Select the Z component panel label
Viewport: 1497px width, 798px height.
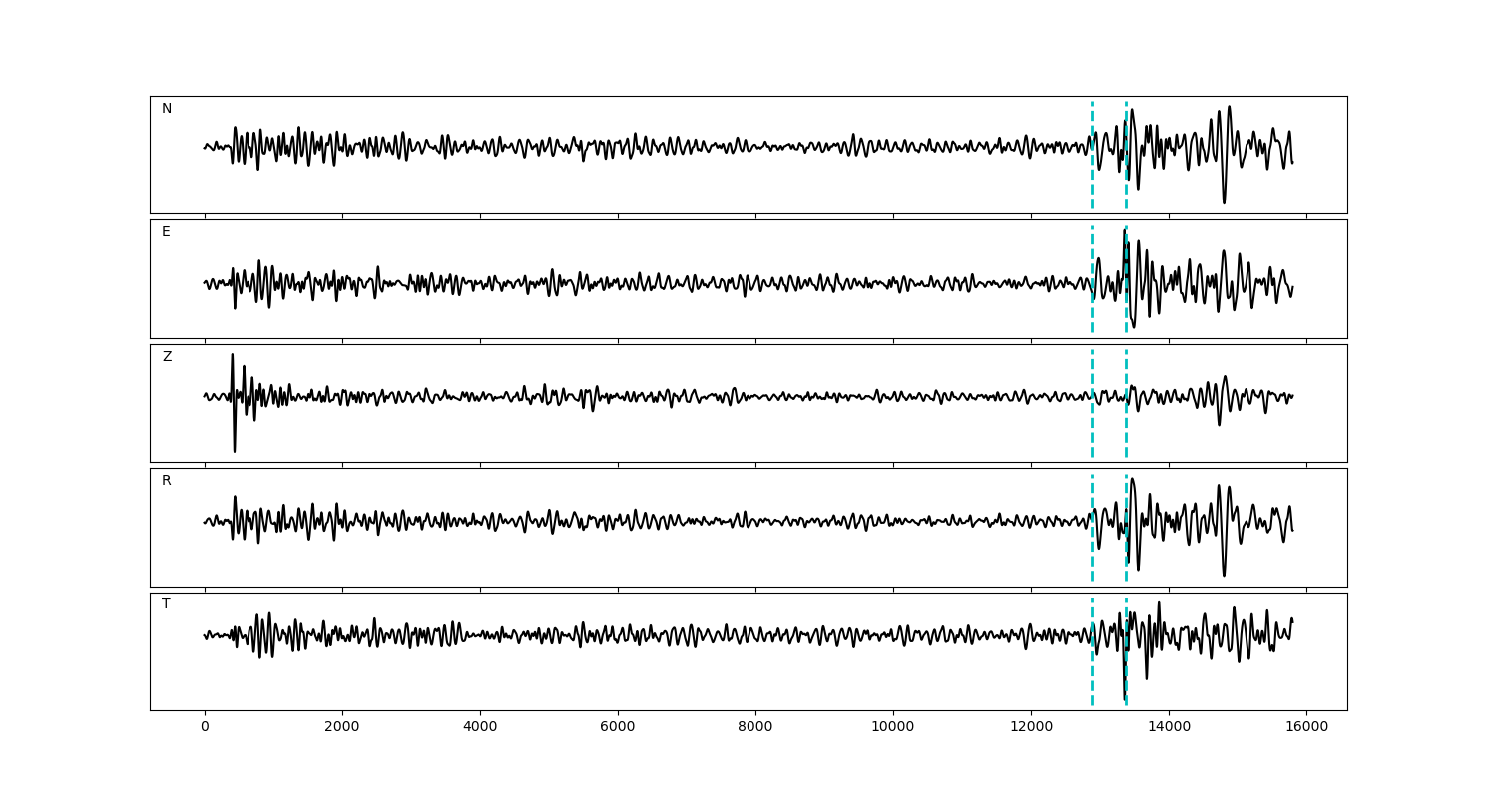(167, 357)
